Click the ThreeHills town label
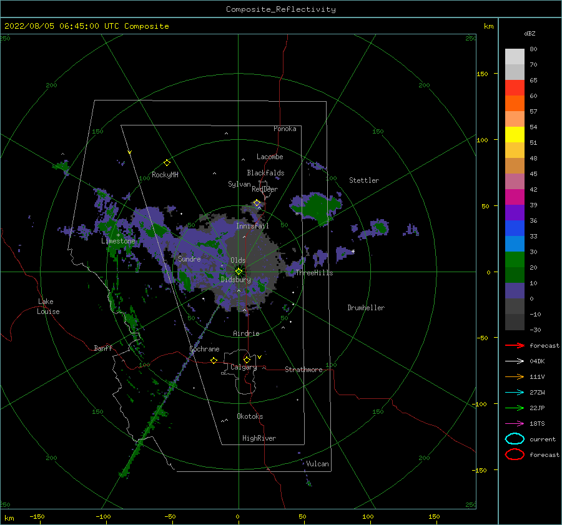 pyautogui.click(x=314, y=273)
